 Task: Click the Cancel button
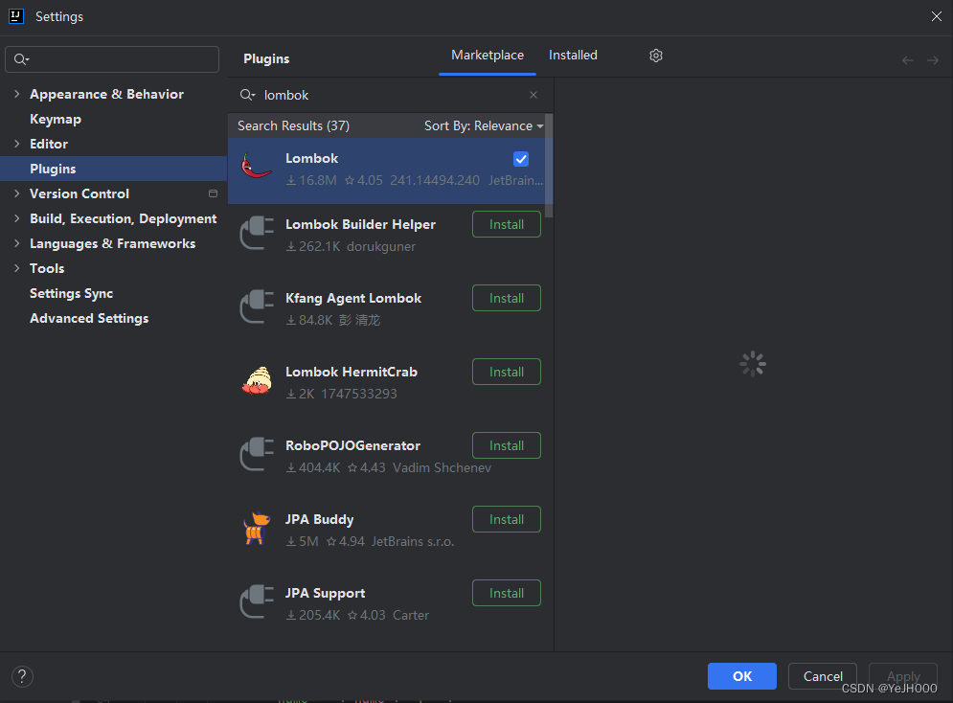pos(823,676)
